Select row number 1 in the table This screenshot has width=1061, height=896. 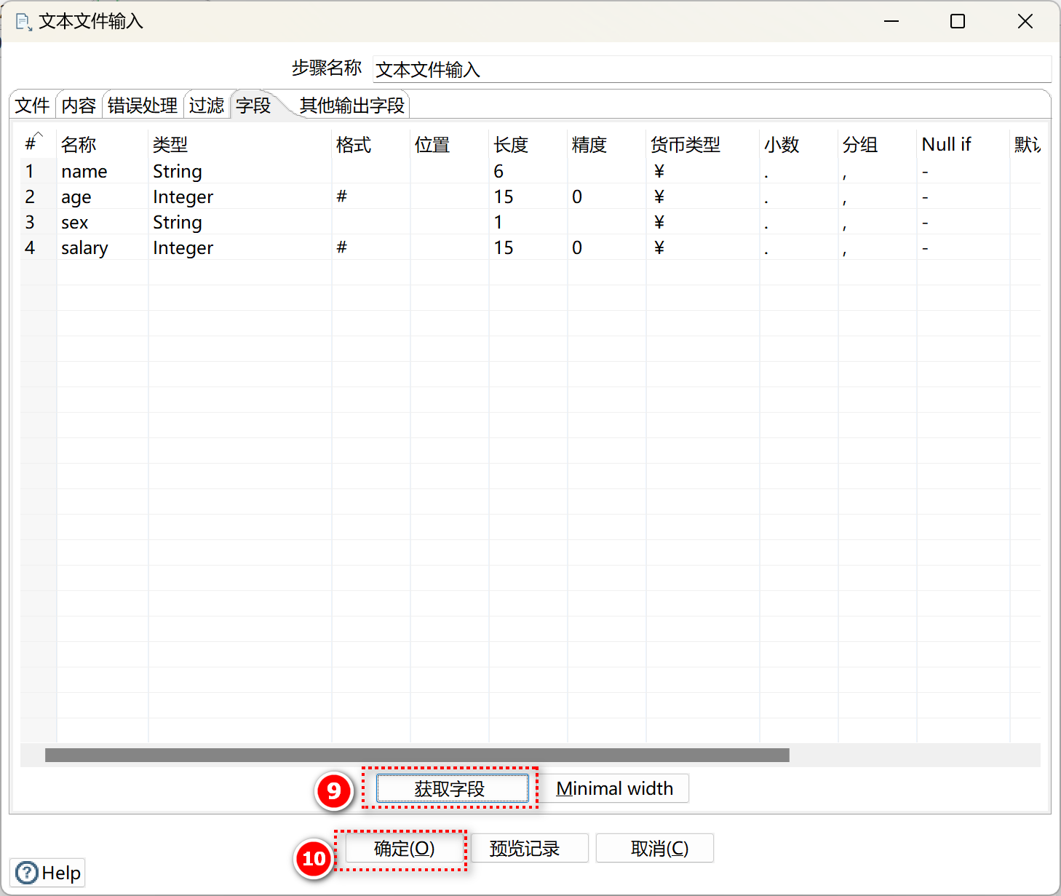pyautogui.click(x=38, y=171)
